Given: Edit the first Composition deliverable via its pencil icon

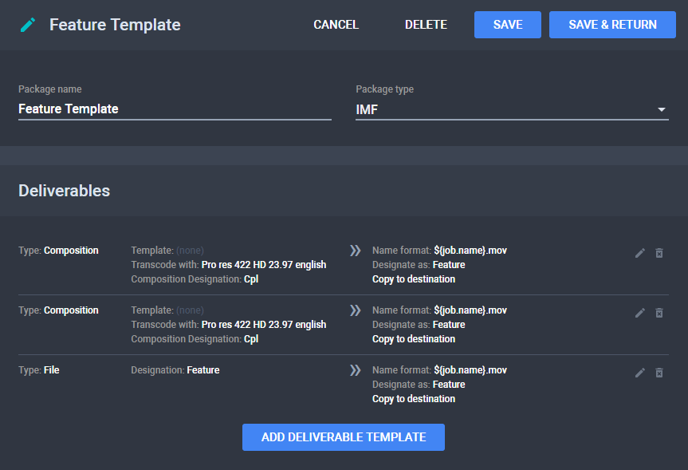Looking at the screenshot, I should click(x=639, y=253).
